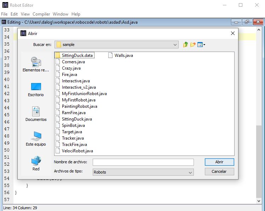Select Crazy.java in file list
This screenshot has width=265, height=211.
(x=71, y=68)
